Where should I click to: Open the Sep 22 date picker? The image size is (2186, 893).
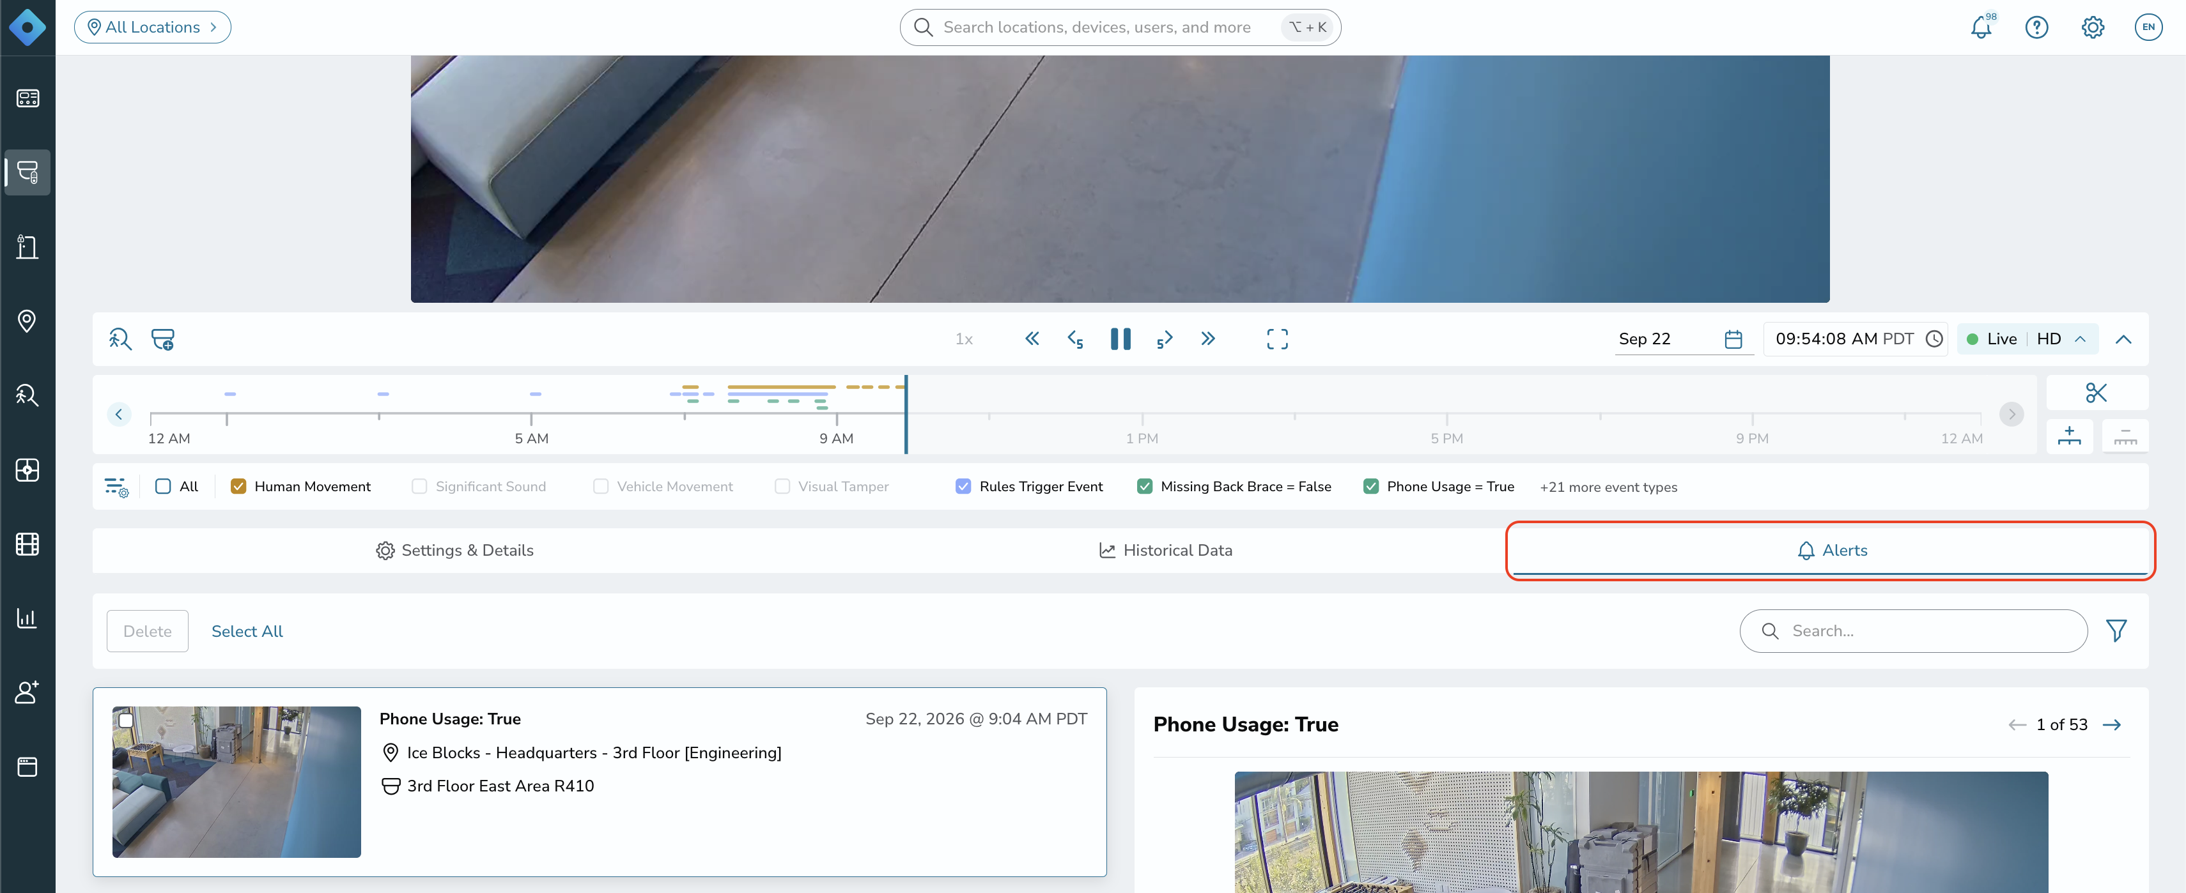click(1683, 339)
